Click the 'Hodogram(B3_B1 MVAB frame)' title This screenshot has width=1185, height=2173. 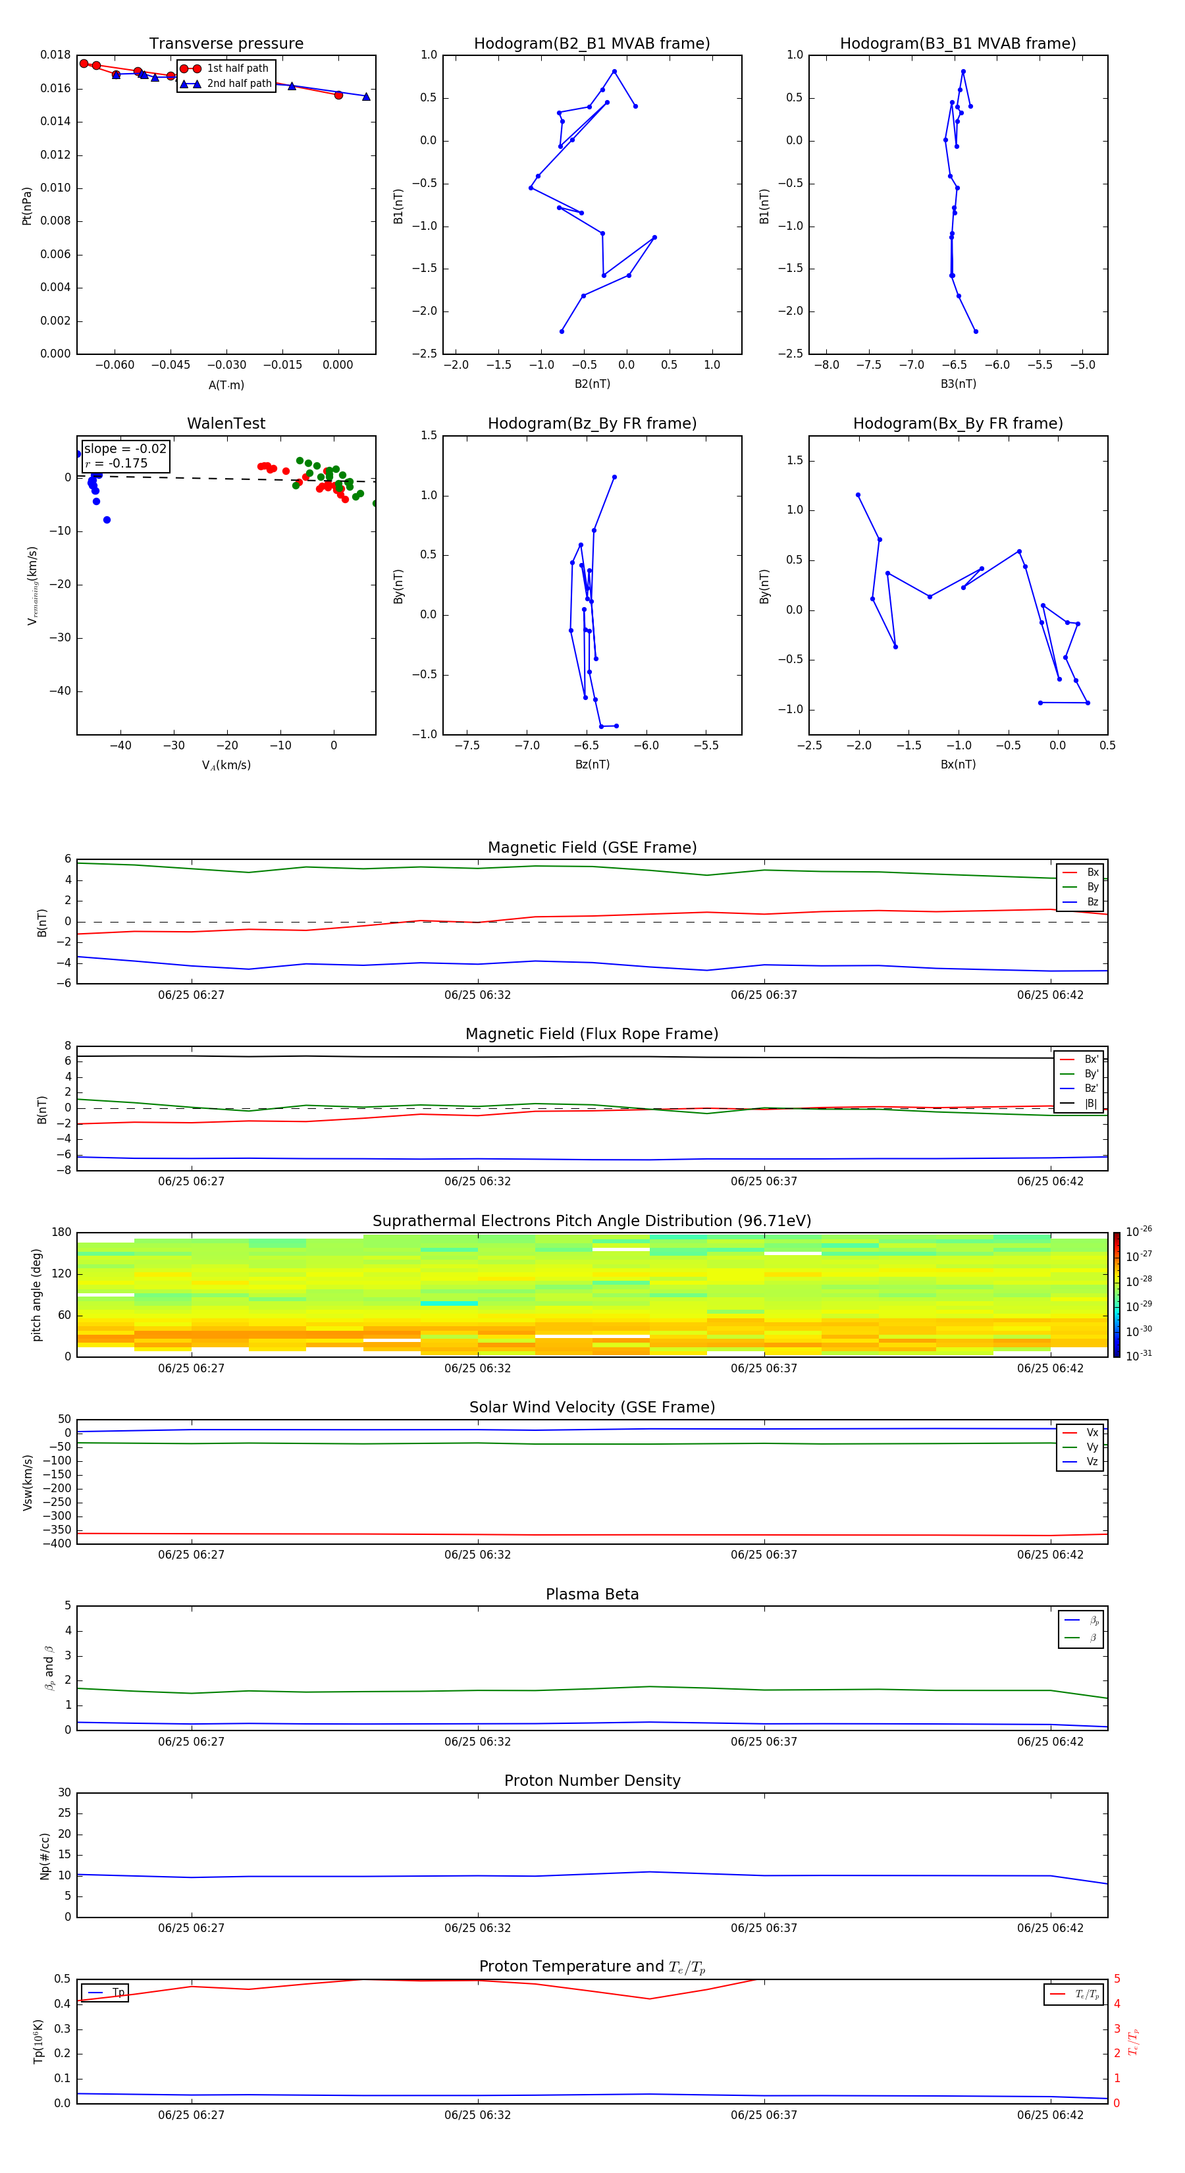pyautogui.click(x=958, y=43)
